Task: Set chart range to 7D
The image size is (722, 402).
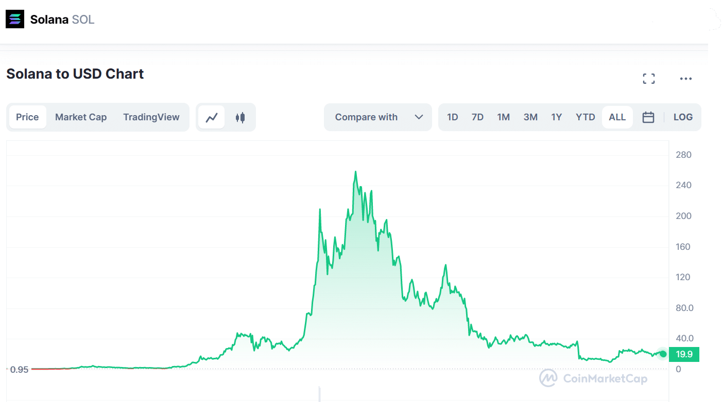Action: (477, 117)
